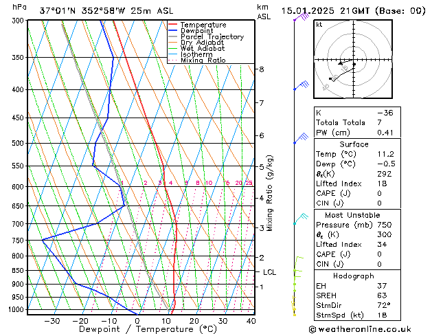Click the SREH value 63
The image size is (432, 334).
(x=382, y=296)
